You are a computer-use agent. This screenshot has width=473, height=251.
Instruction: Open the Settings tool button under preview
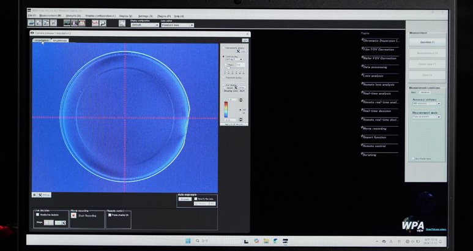(44, 195)
